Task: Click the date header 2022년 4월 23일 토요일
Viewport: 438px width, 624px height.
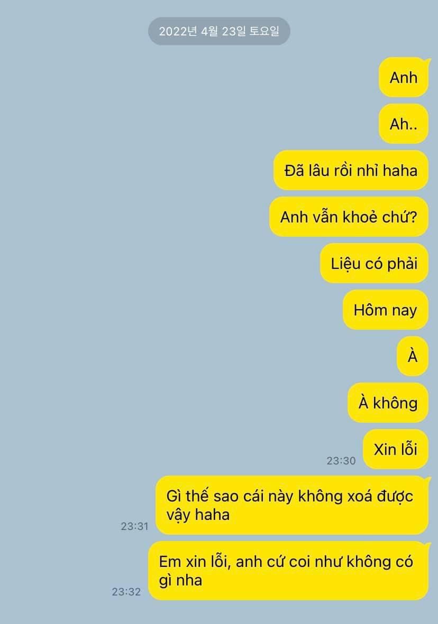Action: click(x=219, y=31)
